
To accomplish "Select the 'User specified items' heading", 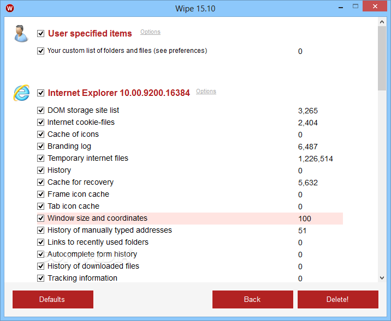I will [x=90, y=33].
